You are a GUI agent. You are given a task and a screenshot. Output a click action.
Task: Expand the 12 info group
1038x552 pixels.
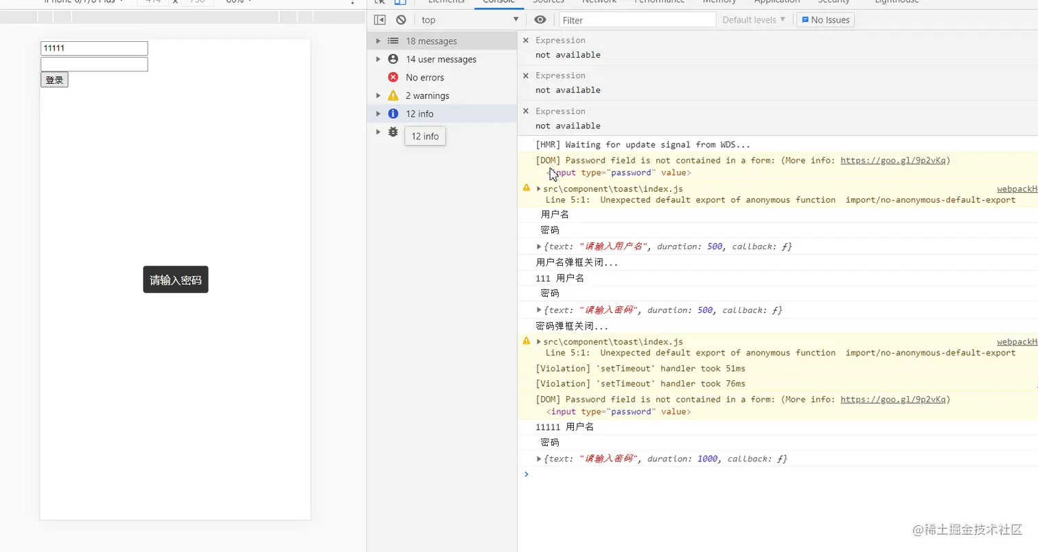point(378,114)
